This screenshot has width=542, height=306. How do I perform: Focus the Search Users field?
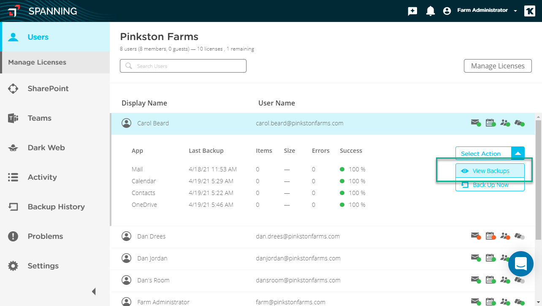pos(183,66)
